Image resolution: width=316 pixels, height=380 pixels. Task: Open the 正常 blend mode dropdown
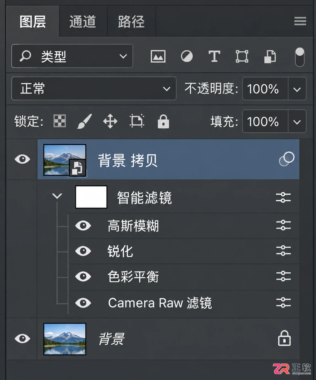tap(94, 89)
